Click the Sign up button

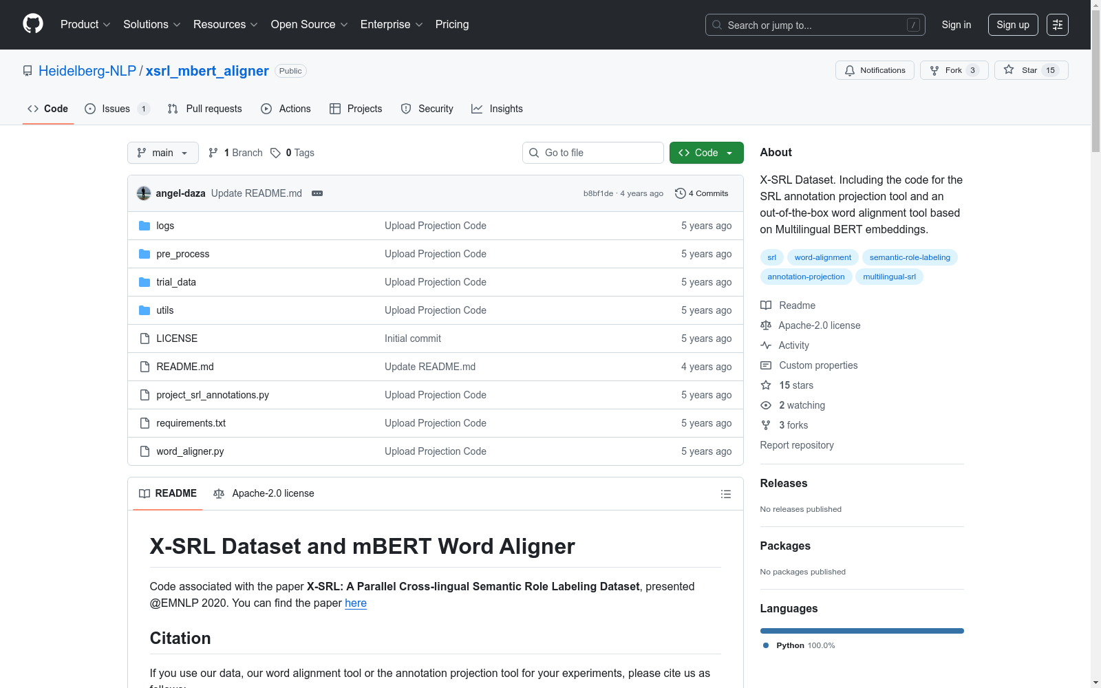[x=1012, y=25]
